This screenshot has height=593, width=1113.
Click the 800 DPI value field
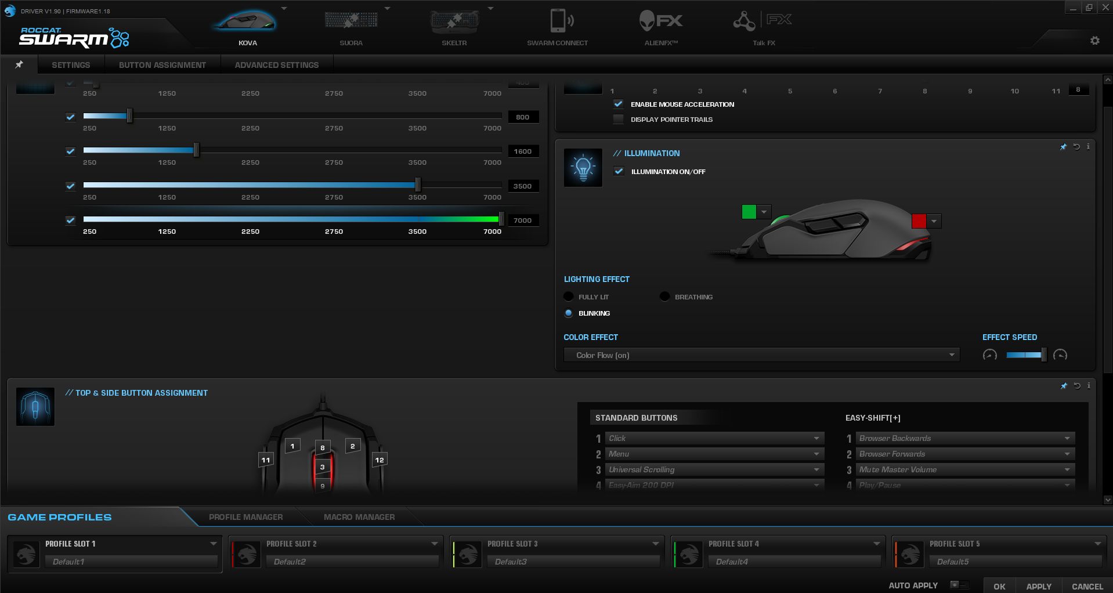523,117
